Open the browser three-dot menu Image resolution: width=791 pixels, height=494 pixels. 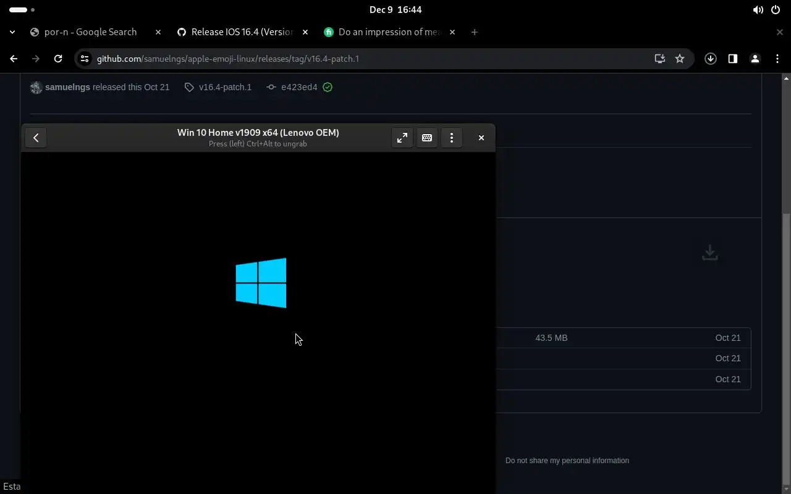777,59
